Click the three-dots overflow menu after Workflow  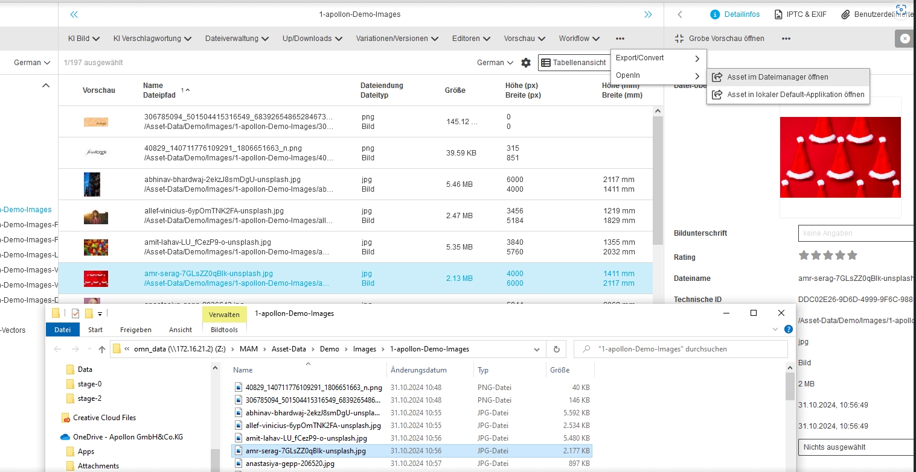click(620, 39)
